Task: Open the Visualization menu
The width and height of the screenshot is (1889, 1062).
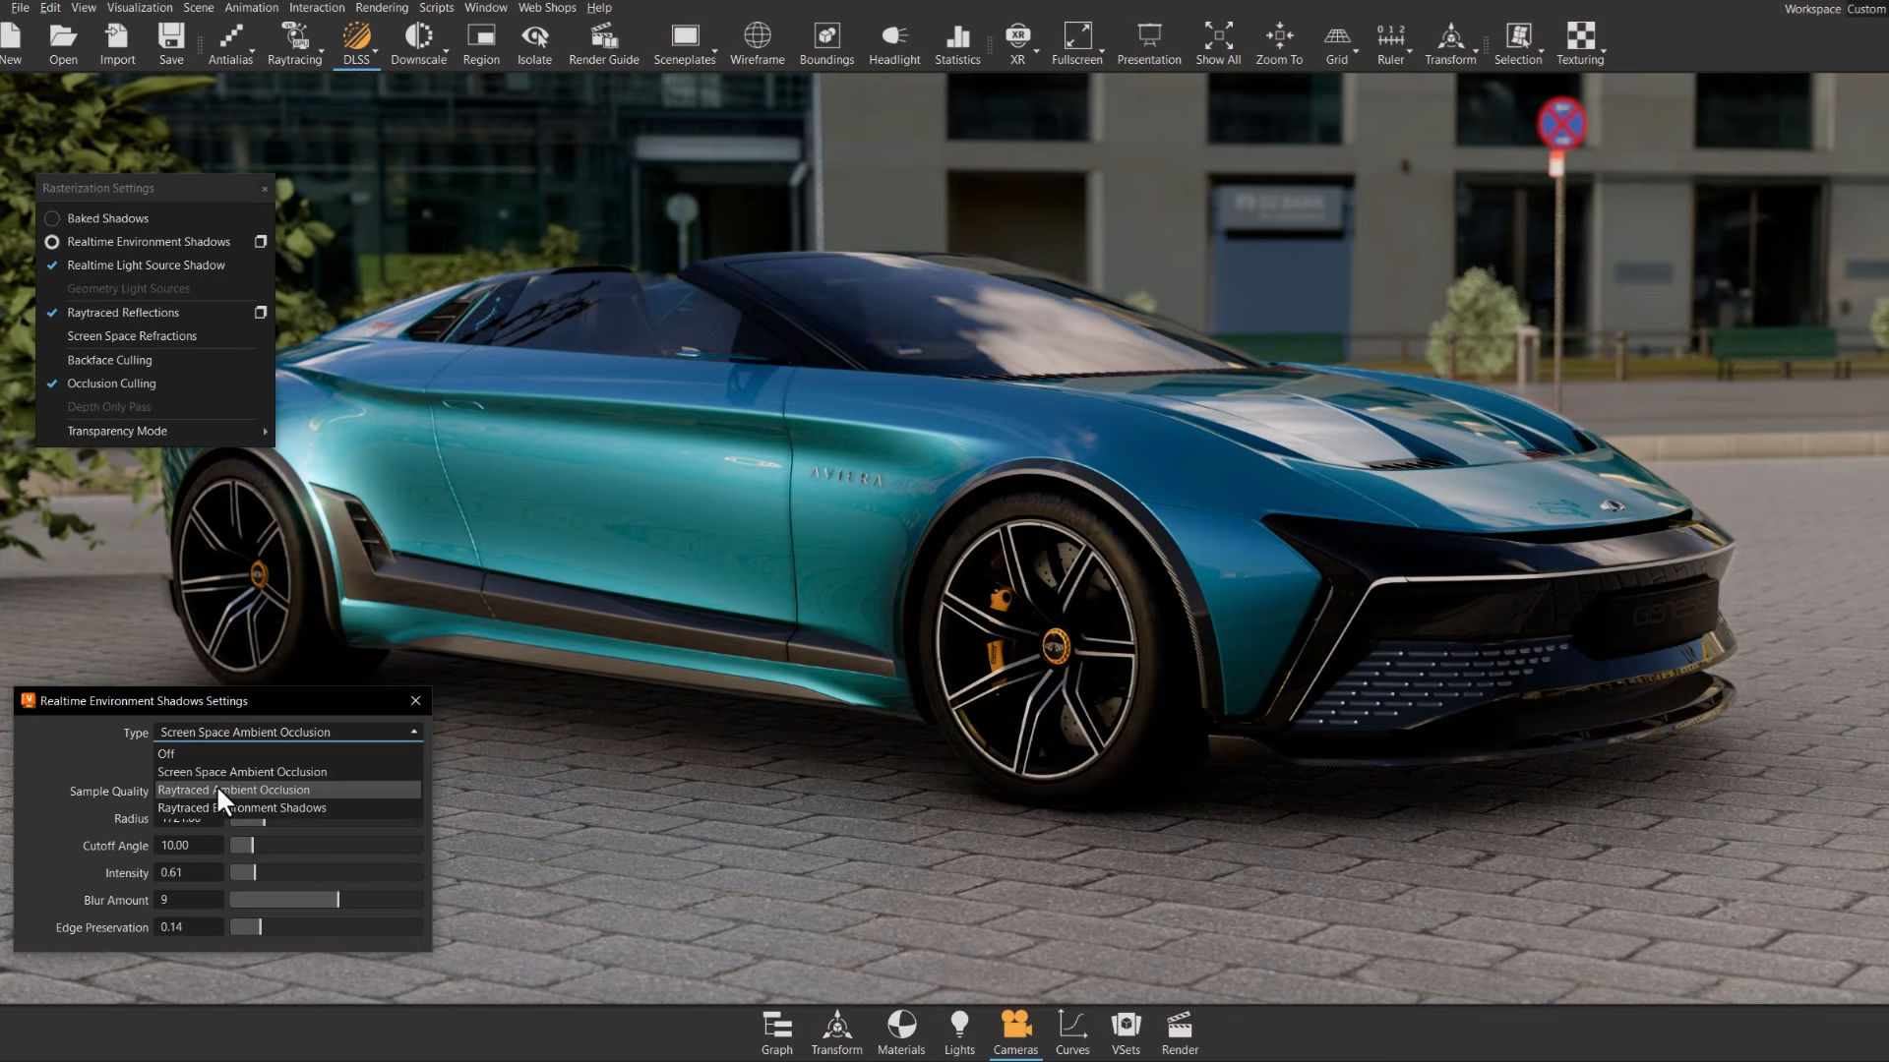Action: [139, 8]
